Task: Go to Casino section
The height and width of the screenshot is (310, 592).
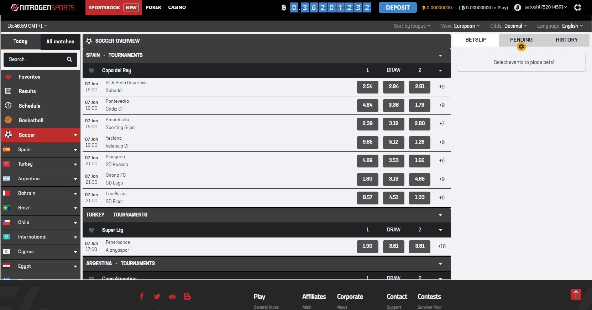Action: (x=177, y=7)
